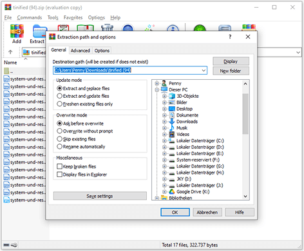Click the parent folder '..' entry icon
The width and height of the screenshot is (304, 251).
tap(6, 71)
